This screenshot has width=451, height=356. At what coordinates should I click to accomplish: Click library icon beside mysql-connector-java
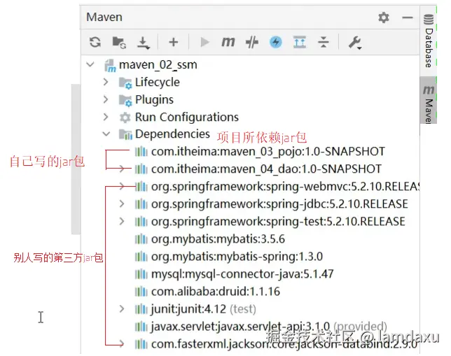[141, 274]
